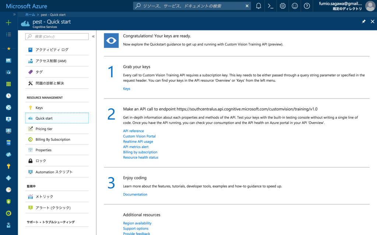Open メトリック monitoring menu item
377x235 pixels.
(x=57, y=197)
